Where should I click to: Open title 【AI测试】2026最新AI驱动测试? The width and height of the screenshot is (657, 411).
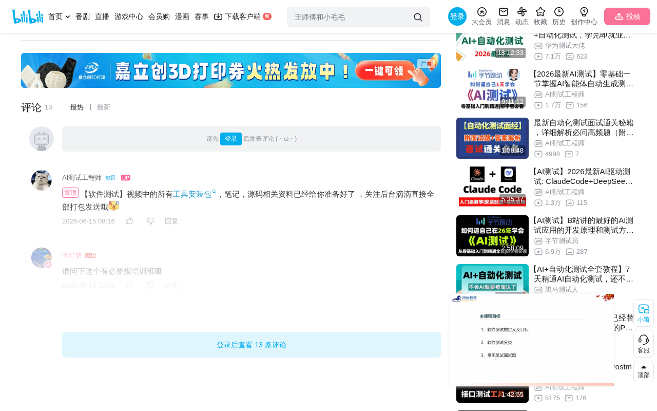(584, 176)
